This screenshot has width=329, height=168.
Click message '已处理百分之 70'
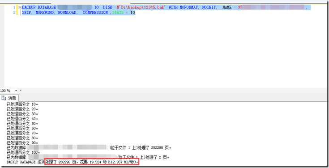pos(22,134)
